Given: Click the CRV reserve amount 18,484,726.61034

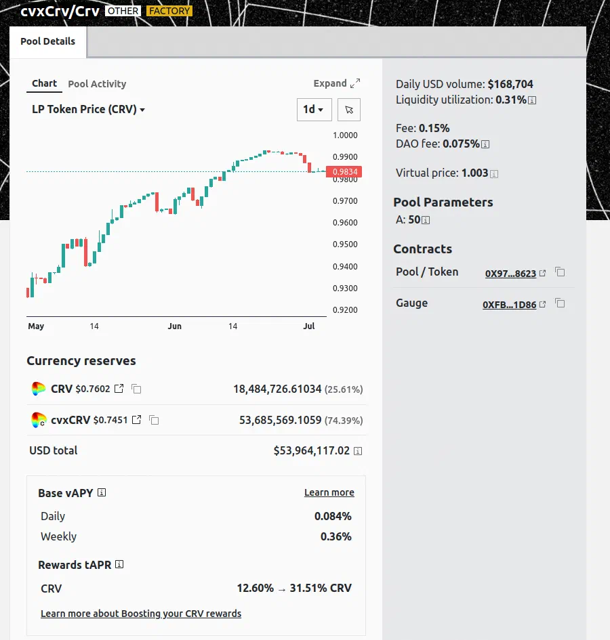Looking at the screenshot, I should tap(277, 389).
